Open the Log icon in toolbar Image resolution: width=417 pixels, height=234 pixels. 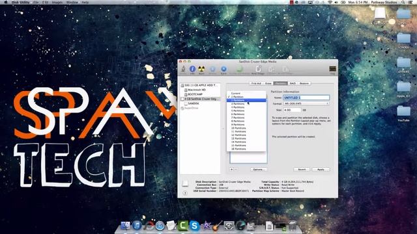point(333,69)
